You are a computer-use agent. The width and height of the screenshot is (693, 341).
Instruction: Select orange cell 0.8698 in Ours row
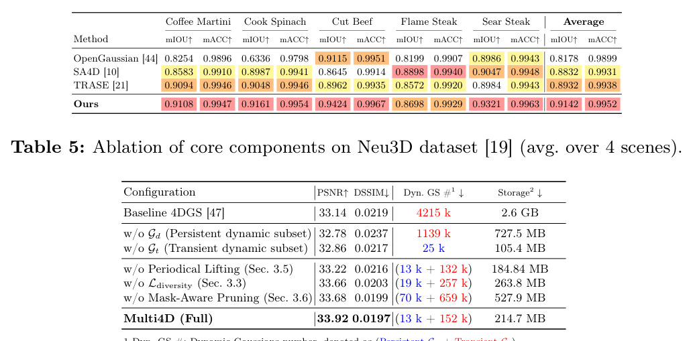(x=410, y=105)
